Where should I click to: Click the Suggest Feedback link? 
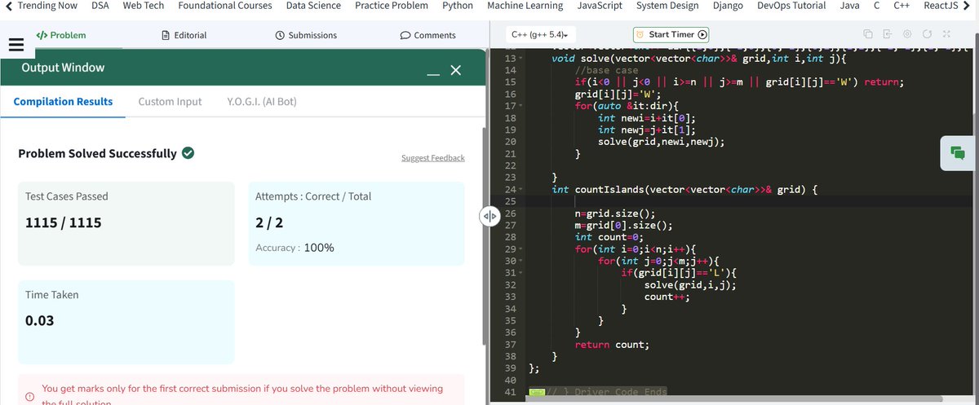[x=432, y=158]
